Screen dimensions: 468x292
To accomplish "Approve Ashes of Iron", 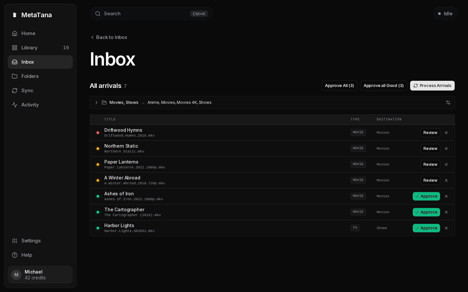I will [x=426, y=196].
